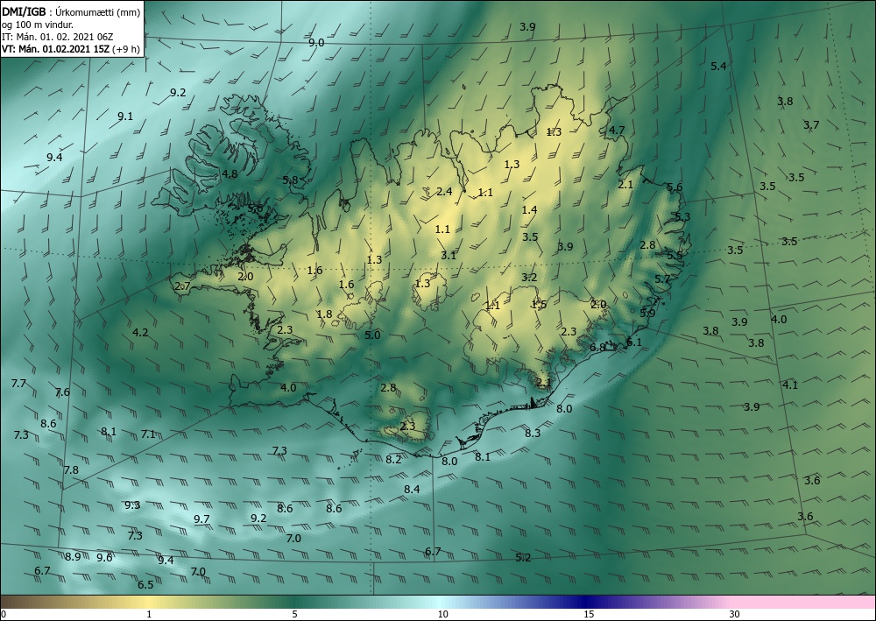Click the '3.1' value on the map
The height and width of the screenshot is (621, 876).
point(449,255)
